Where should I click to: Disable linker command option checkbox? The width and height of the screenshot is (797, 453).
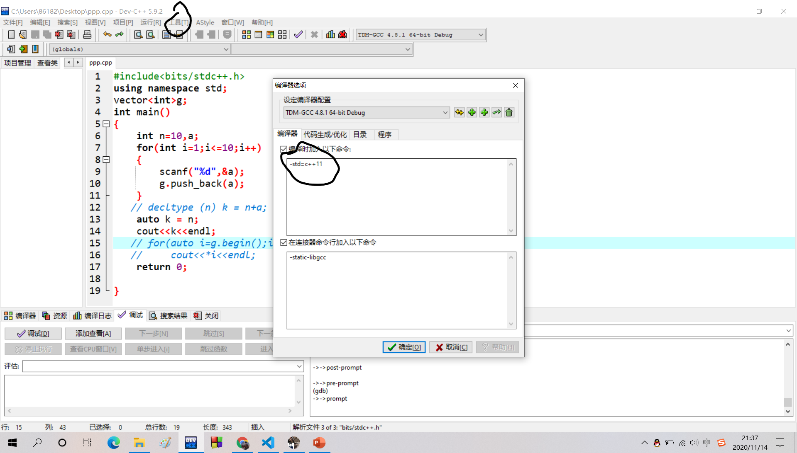pyautogui.click(x=284, y=242)
